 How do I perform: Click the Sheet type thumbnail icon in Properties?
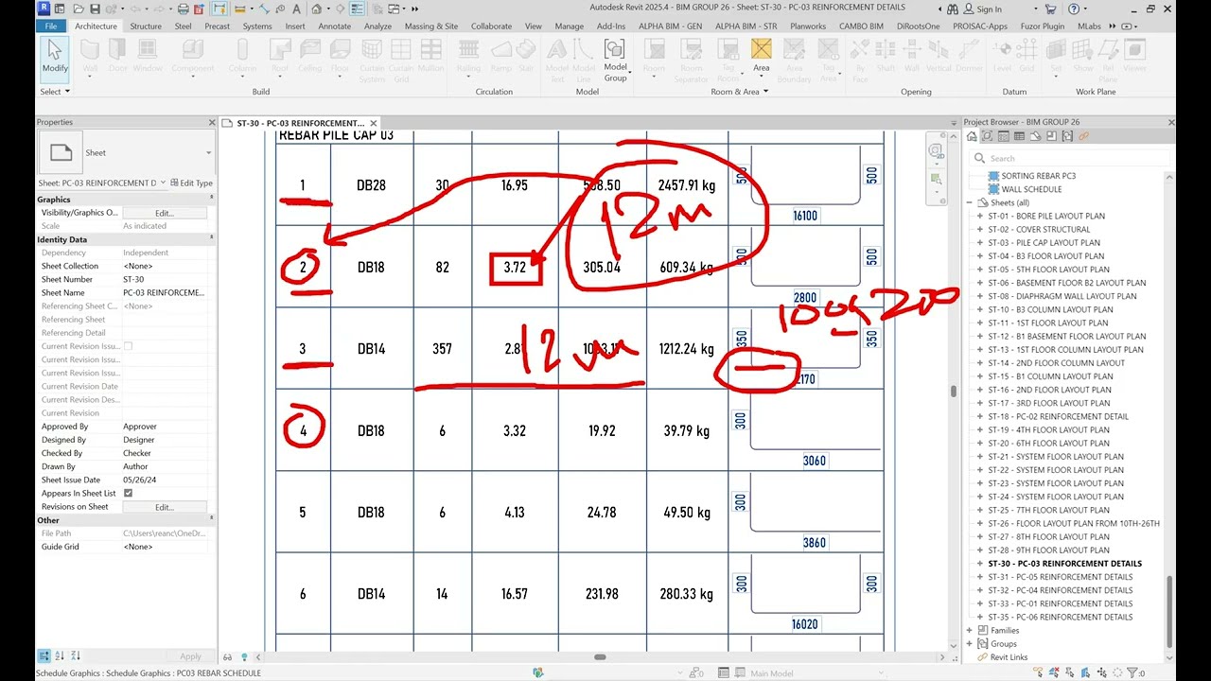(61, 152)
